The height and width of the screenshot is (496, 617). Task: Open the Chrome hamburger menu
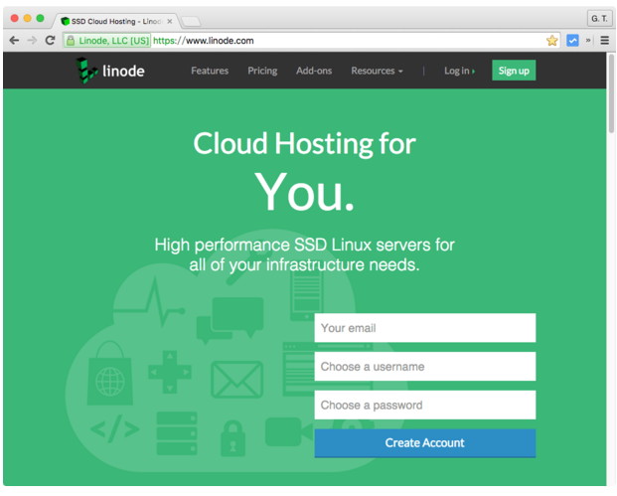[x=604, y=41]
